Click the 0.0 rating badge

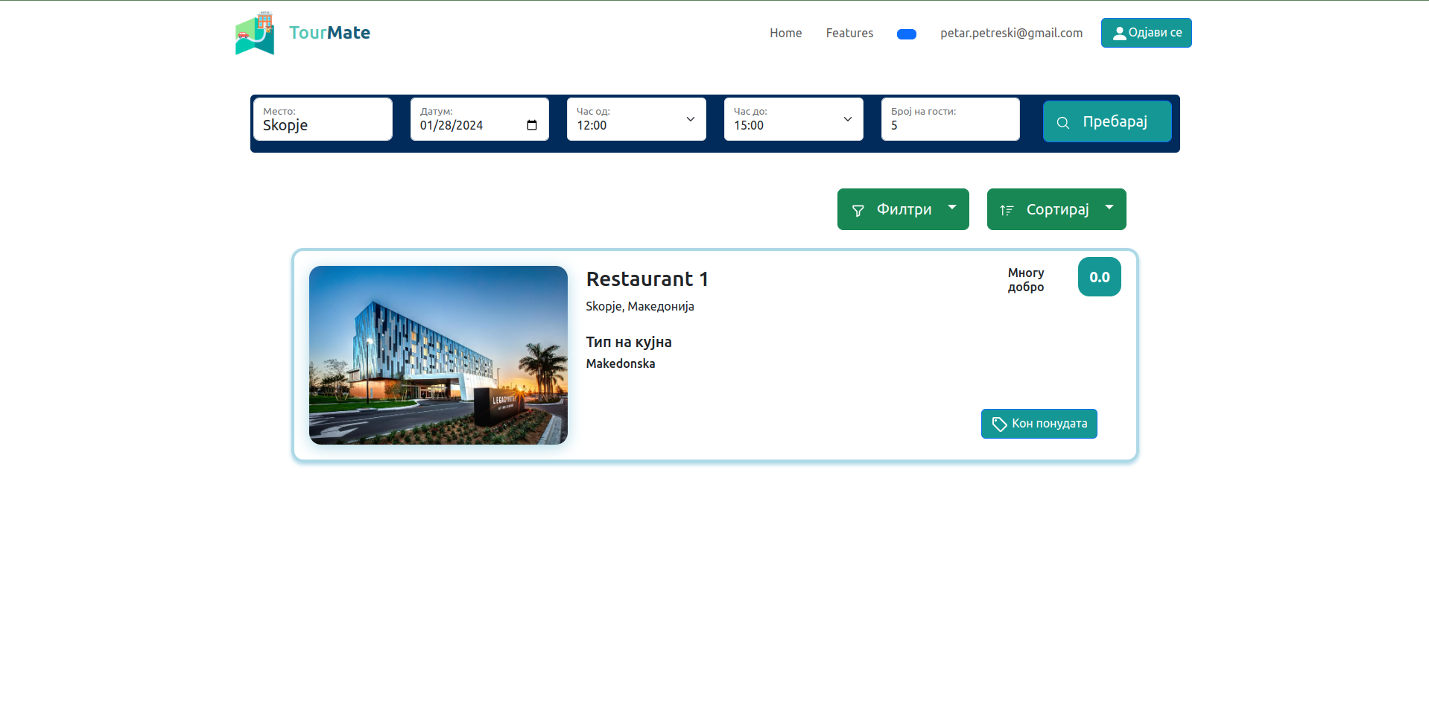tap(1099, 277)
